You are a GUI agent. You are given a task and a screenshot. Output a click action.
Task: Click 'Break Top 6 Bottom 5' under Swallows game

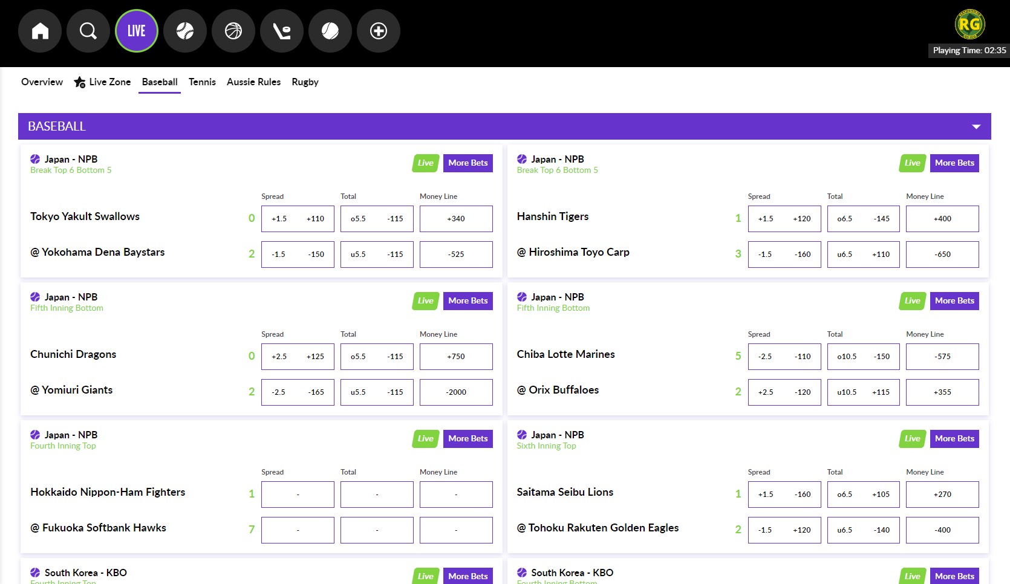point(71,170)
